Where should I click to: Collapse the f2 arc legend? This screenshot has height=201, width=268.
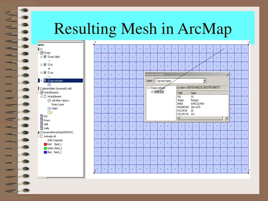[41, 73]
